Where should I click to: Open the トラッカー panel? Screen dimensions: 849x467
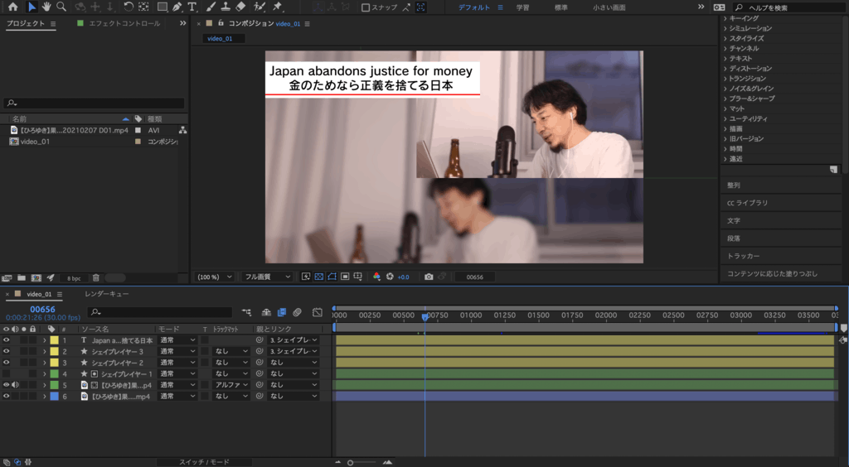coord(743,256)
